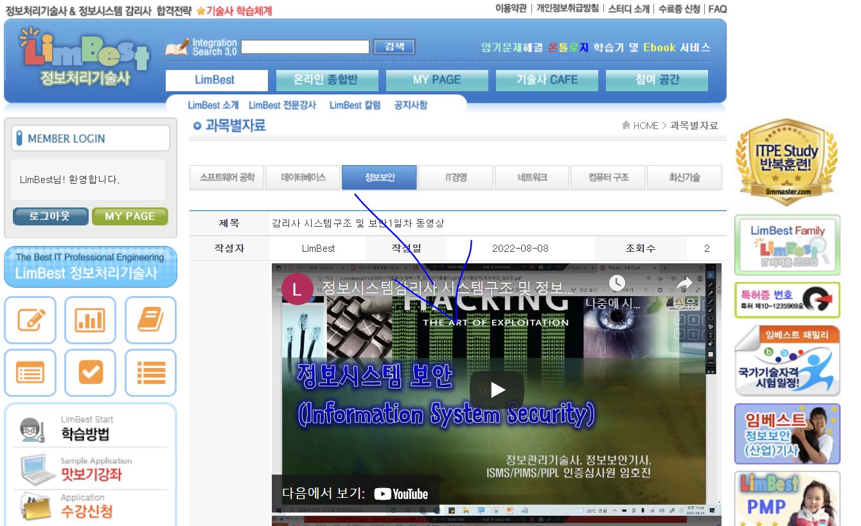Open the bar chart icon tile
This screenshot has height=526, width=861.
coord(90,320)
